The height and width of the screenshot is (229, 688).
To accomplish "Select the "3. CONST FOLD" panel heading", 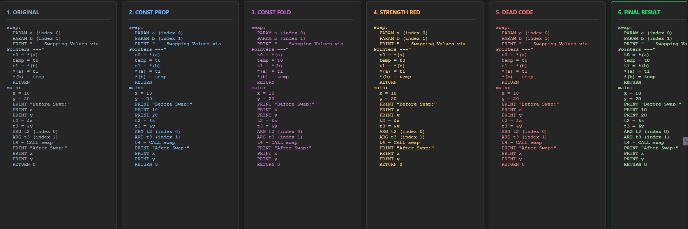I will point(271,12).
